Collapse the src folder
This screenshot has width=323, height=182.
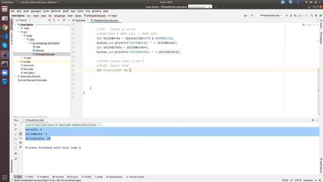click(19, 32)
